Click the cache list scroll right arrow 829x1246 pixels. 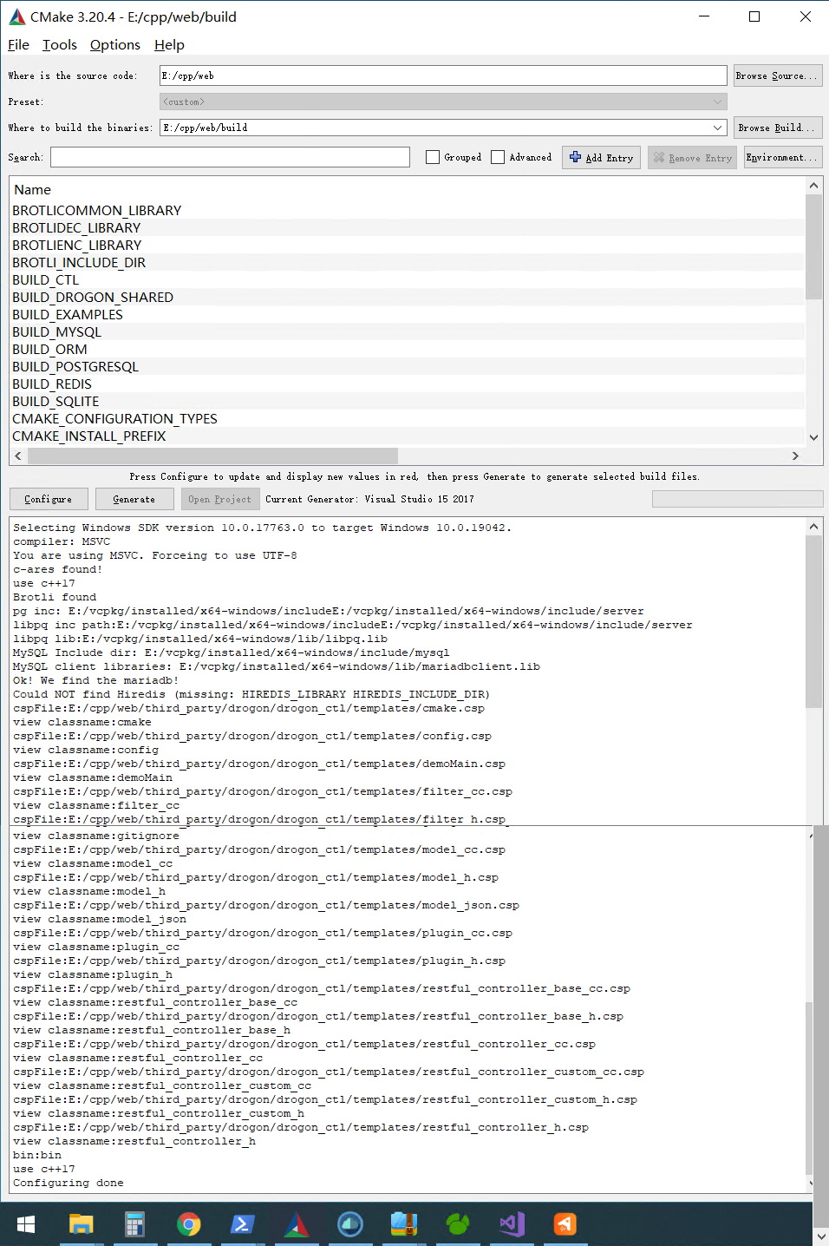click(x=795, y=456)
